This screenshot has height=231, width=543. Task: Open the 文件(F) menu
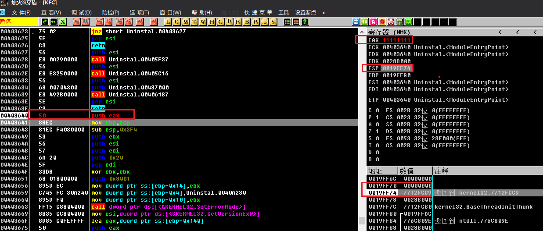(x=21, y=13)
